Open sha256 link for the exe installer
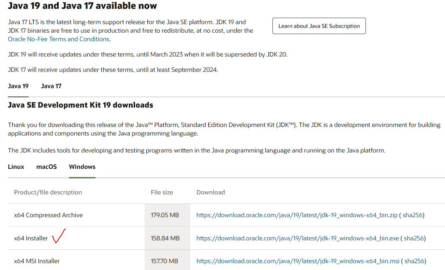This screenshot has width=445, height=270. click(x=414, y=238)
